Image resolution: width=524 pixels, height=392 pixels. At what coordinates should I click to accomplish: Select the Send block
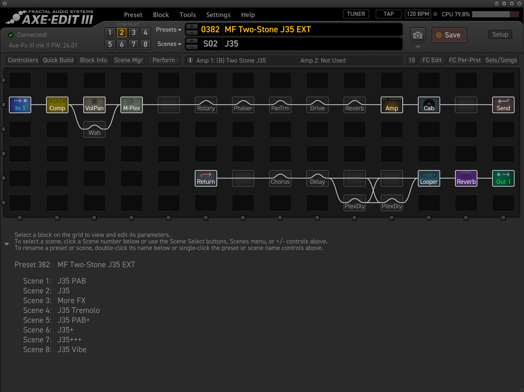[x=503, y=105]
